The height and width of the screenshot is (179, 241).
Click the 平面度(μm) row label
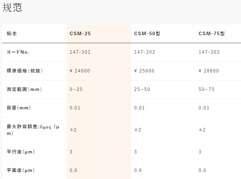click(21, 170)
